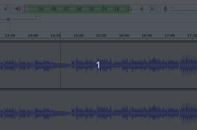This screenshot has height=130, width=197.
Task: Adjust the slider knob below the meter toolbar
Action: (x=8, y=19)
